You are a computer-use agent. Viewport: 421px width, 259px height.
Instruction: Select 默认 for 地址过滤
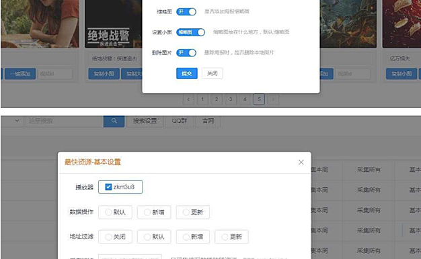(x=154, y=237)
